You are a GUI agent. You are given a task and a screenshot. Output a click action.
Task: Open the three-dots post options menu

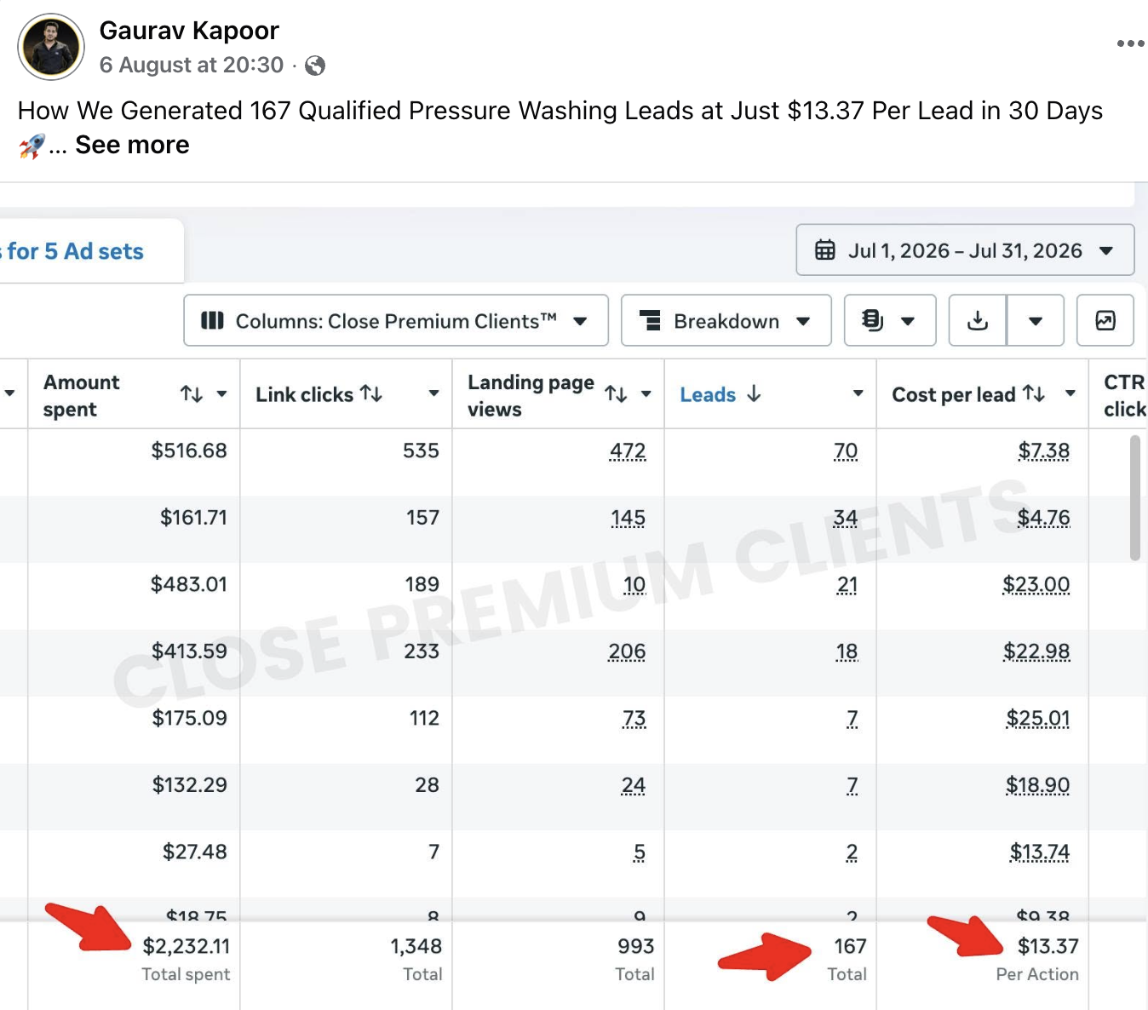pyautogui.click(x=1130, y=43)
